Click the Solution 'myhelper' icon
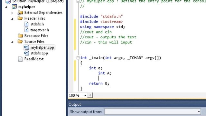This screenshot has width=206, height=116. point(8,1)
